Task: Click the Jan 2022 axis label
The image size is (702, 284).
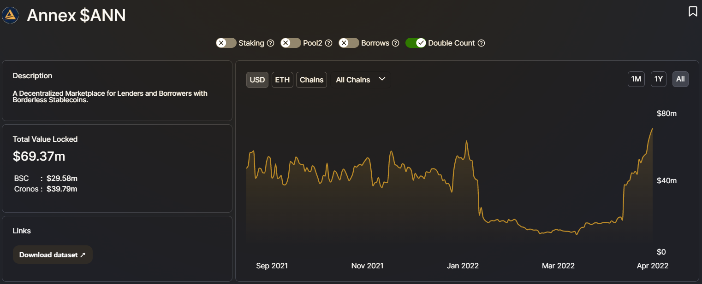Action: 463,266
